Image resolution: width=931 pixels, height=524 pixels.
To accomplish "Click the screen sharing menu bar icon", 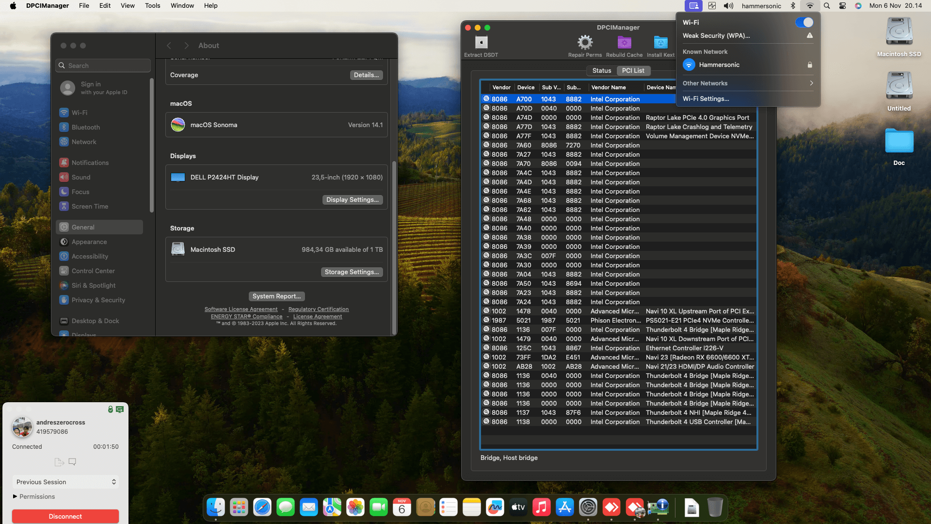I will point(693,6).
